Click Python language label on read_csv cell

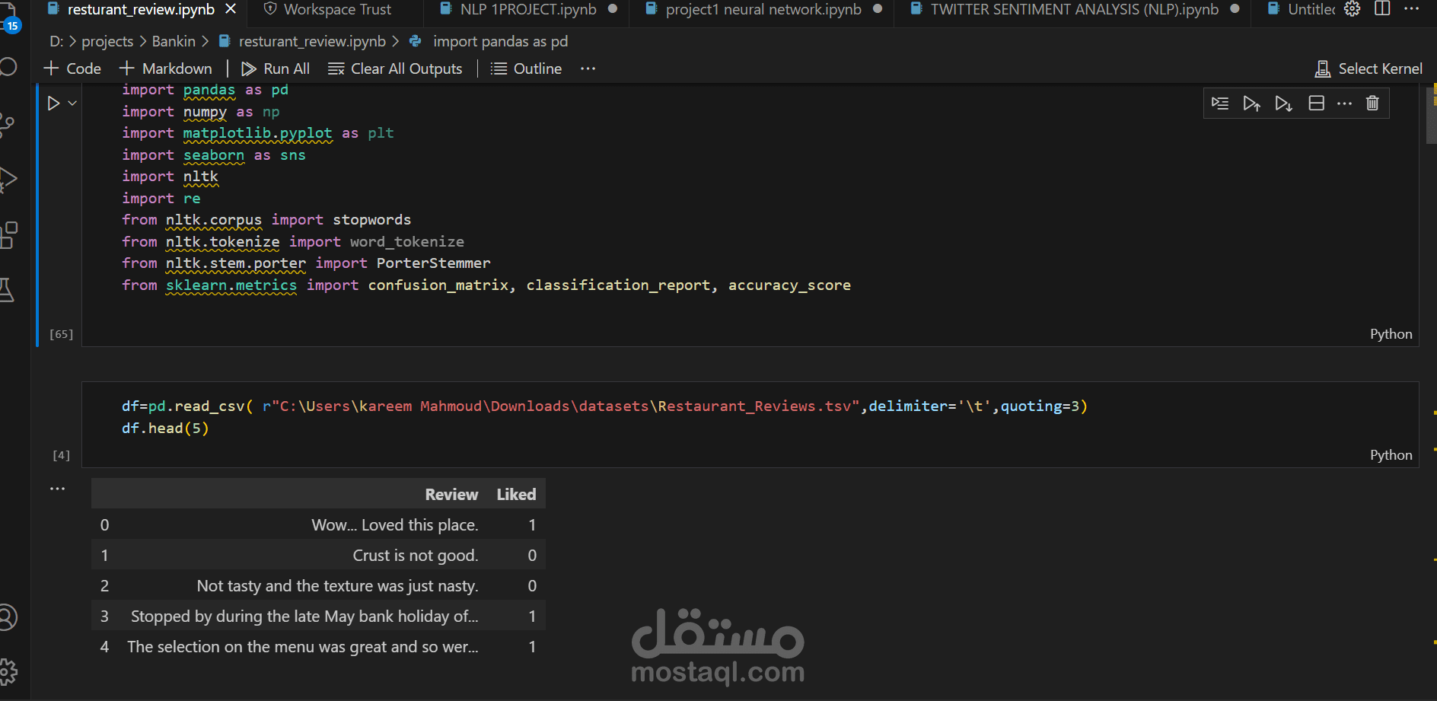click(x=1391, y=455)
